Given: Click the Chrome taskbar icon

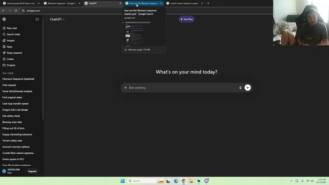Looking at the screenshot, I should (184, 181).
